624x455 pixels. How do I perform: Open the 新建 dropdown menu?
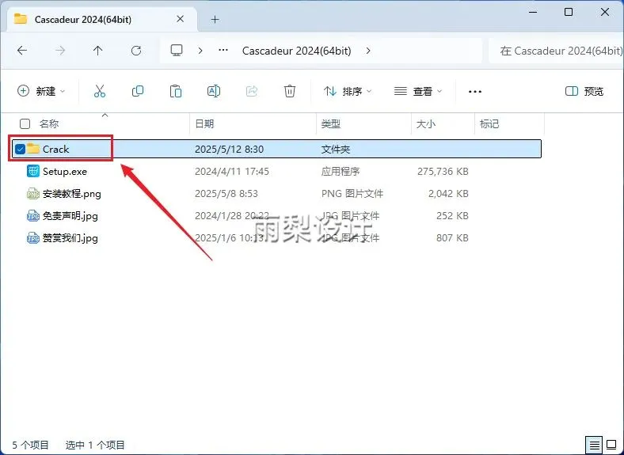click(x=41, y=91)
